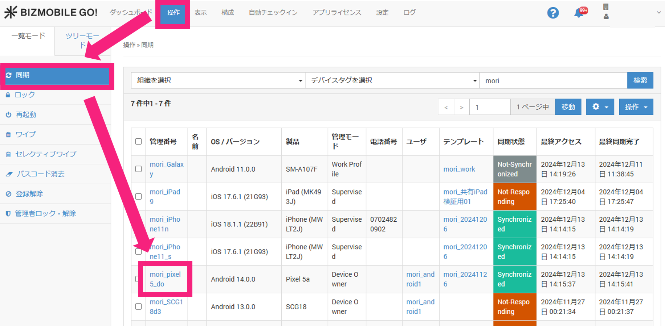Toggle the select-all checkbox in table header
The height and width of the screenshot is (326, 665).
pos(138,141)
